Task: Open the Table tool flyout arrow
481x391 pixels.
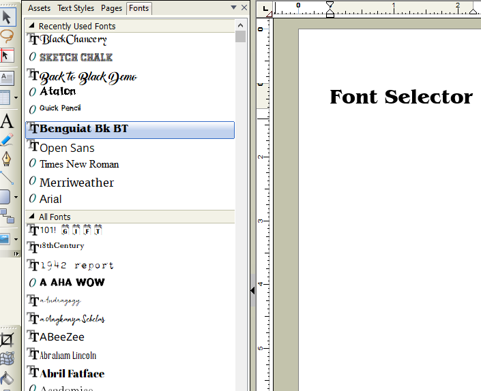Action: pyautogui.click(x=16, y=99)
